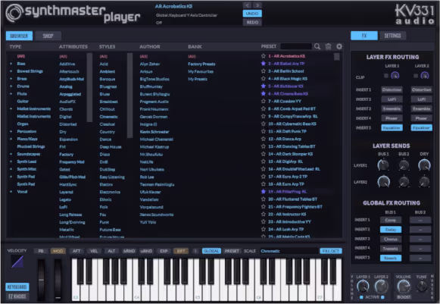Expand the Vocal type category
Viewport: 440px width, 304px height.
(x=11, y=192)
